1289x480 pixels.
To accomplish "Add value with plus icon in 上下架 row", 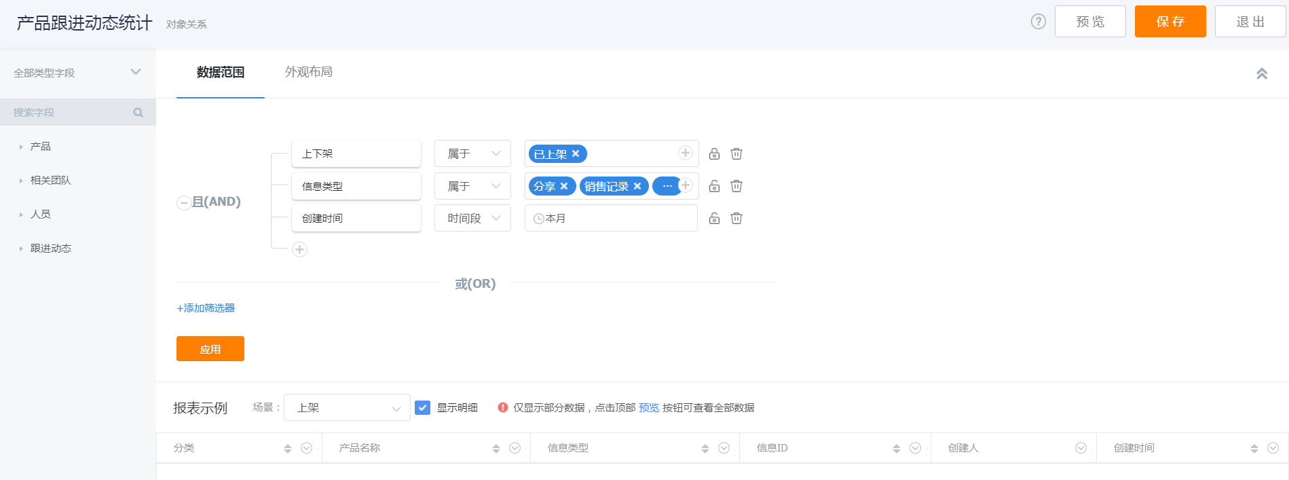I will coord(686,153).
